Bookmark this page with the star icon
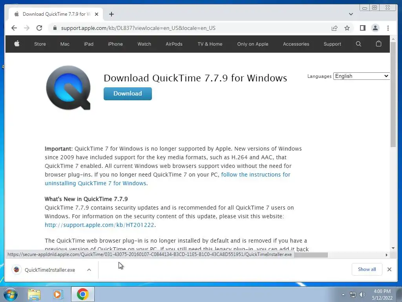The width and height of the screenshot is (402, 302). pyautogui.click(x=347, y=28)
